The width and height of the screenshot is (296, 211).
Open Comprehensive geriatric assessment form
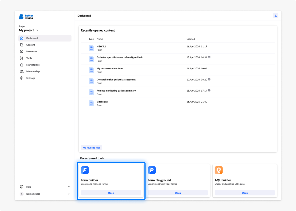pyautogui.click(x=116, y=80)
